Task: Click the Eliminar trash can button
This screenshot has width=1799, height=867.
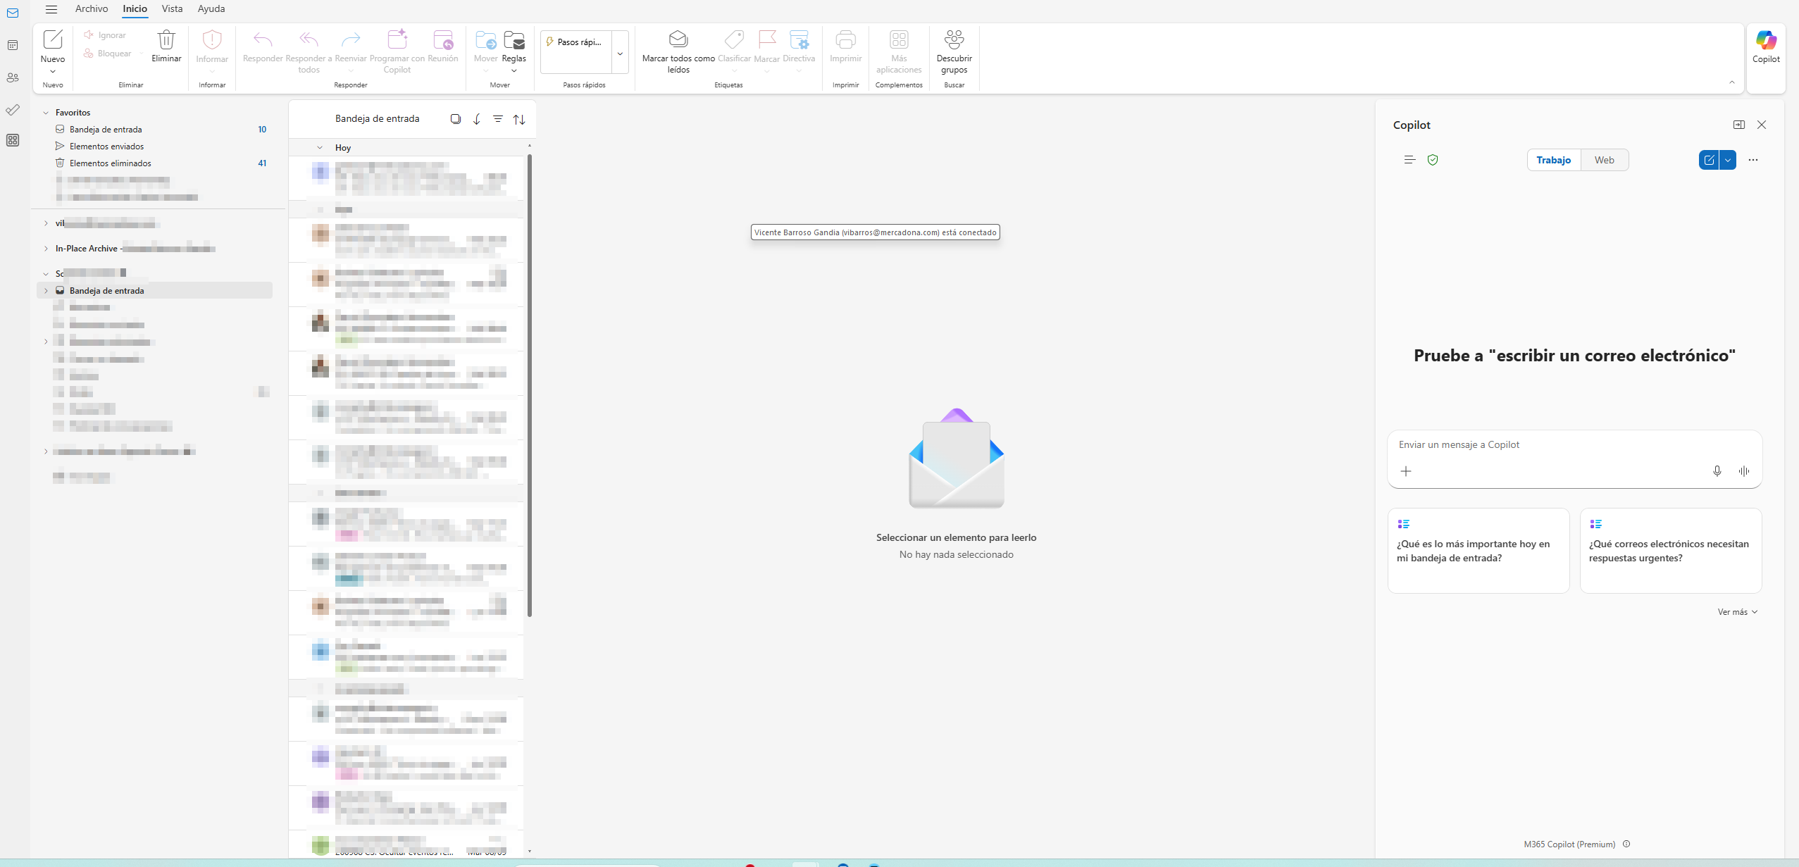Action: pos(166,46)
